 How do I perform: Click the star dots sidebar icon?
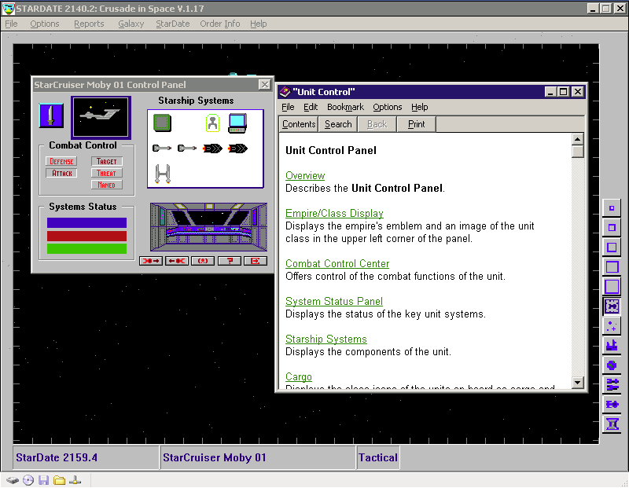click(x=612, y=326)
